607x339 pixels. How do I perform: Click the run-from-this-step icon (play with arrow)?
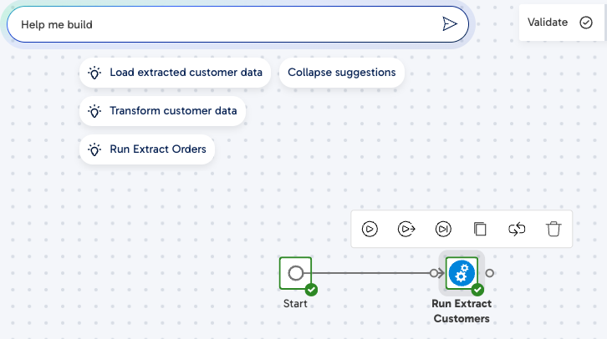click(x=407, y=228)
